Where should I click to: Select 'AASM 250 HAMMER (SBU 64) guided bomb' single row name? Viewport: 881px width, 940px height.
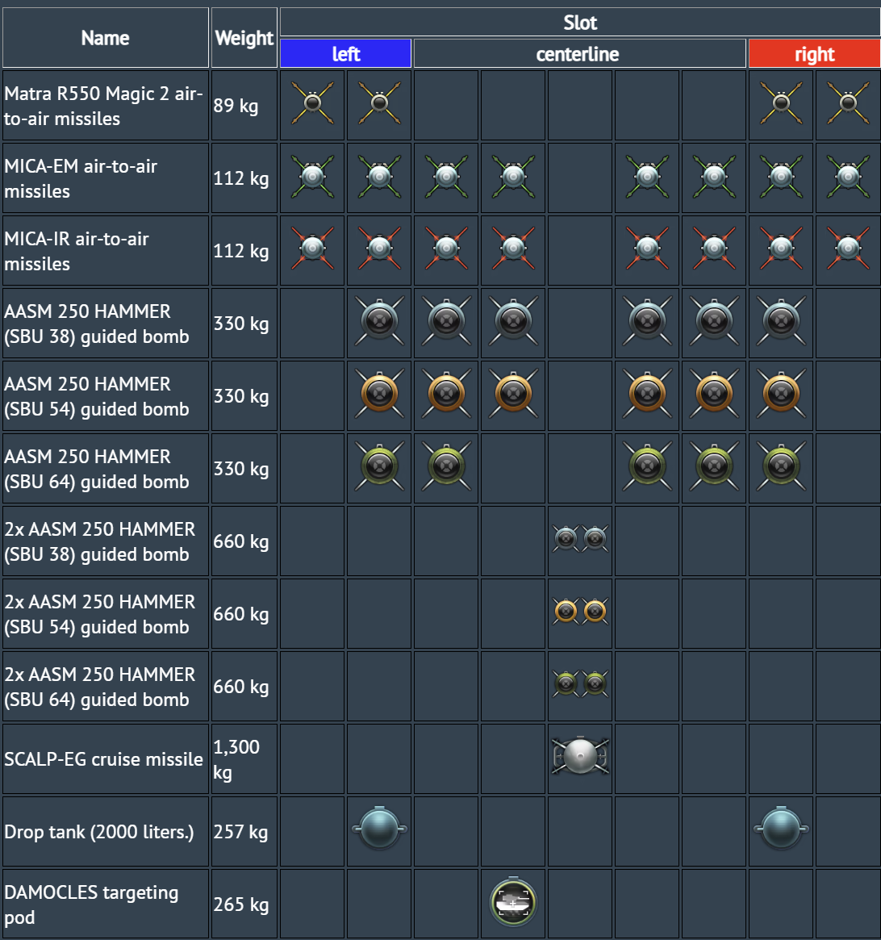[106, 468]
